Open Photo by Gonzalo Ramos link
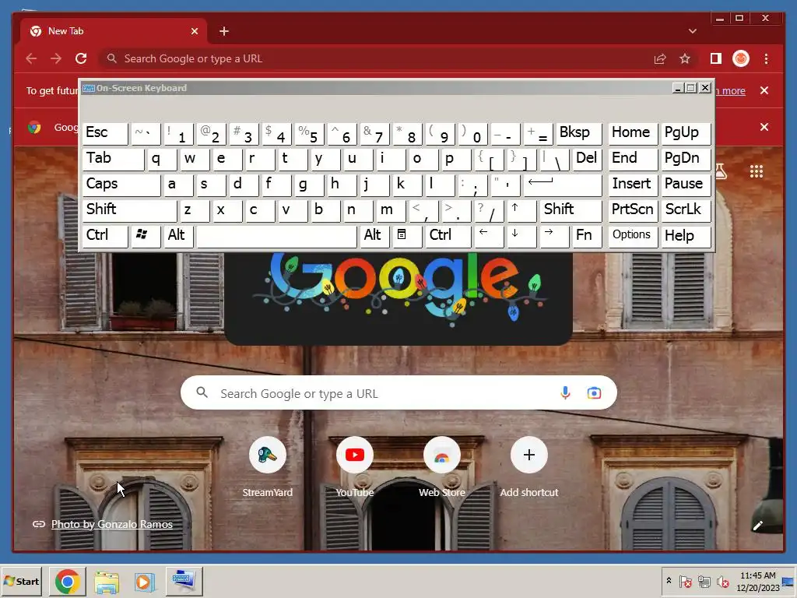797x598 pixels. click(x=112, y=524)
